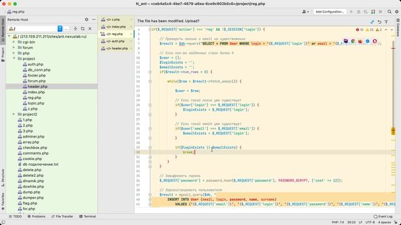
Task: Click the yellow warning stripe mark on scrollbar
Action: coord(393,131)
